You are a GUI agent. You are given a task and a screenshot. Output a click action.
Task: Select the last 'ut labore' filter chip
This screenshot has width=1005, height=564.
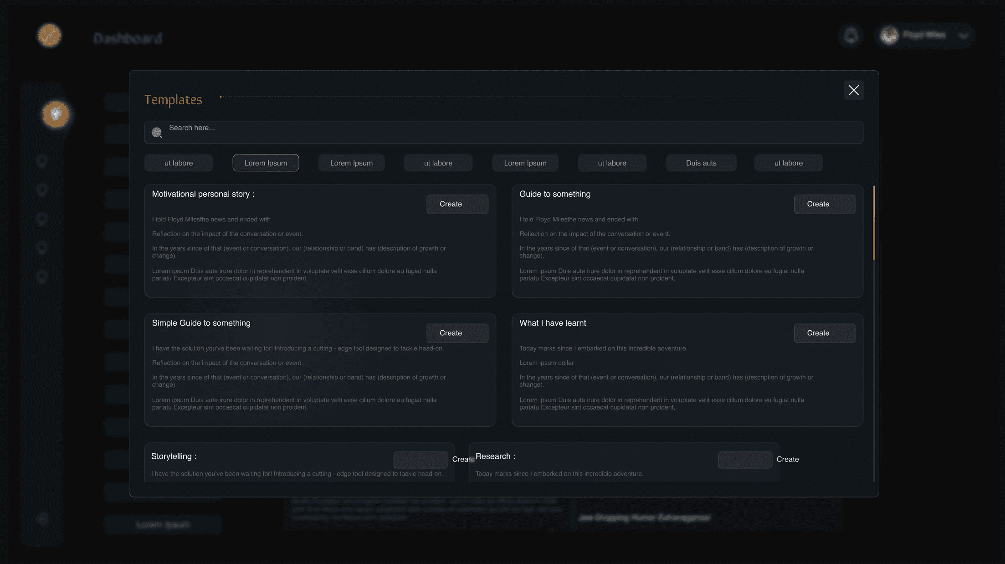pos(788,163)
